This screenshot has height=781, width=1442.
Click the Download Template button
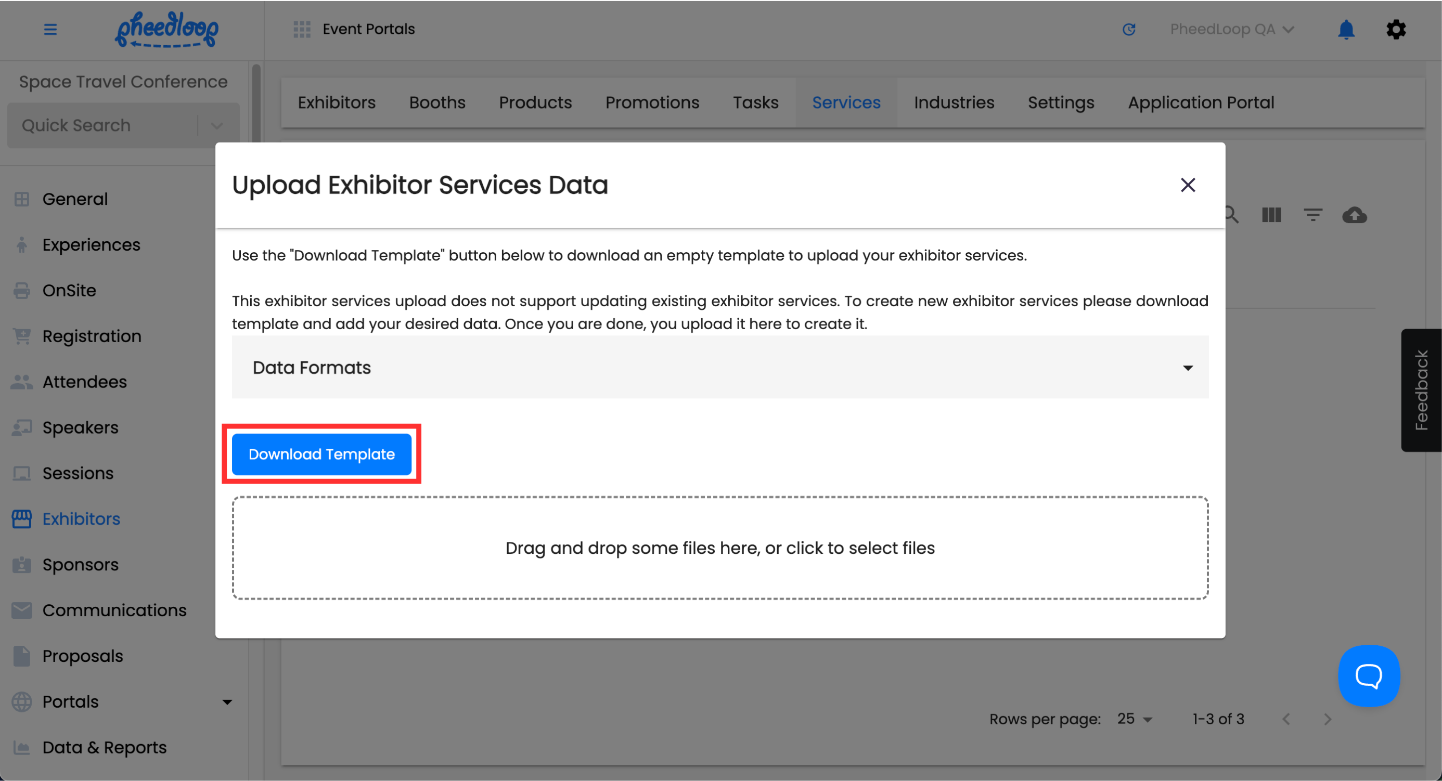pyautogui.click(x=321, y=454)
